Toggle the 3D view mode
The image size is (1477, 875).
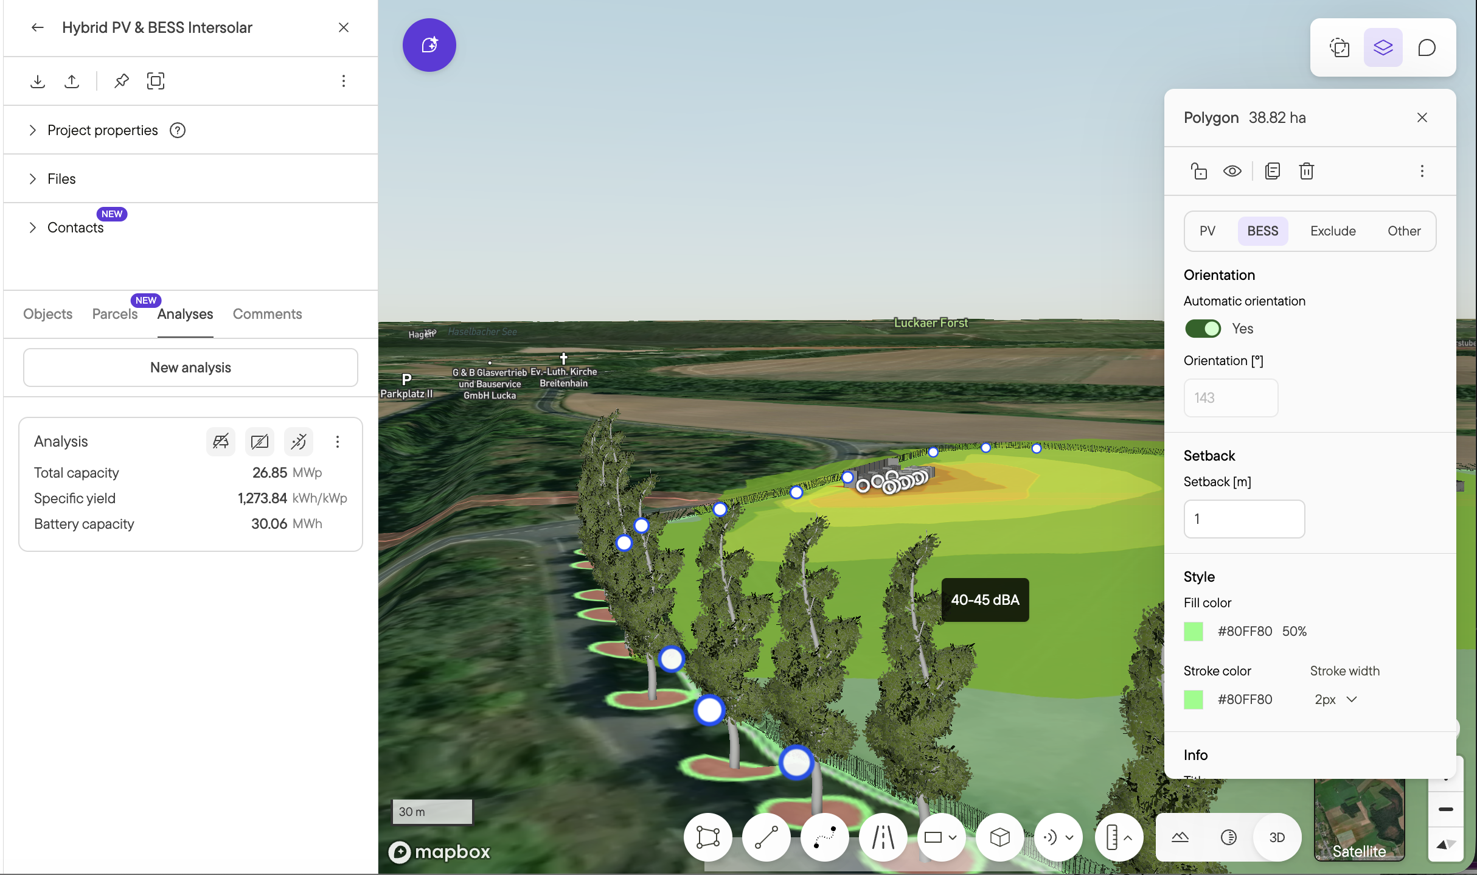[x=1277, y=837]
